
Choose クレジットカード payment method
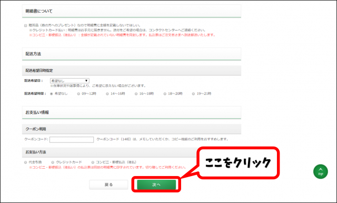[53, 162]
